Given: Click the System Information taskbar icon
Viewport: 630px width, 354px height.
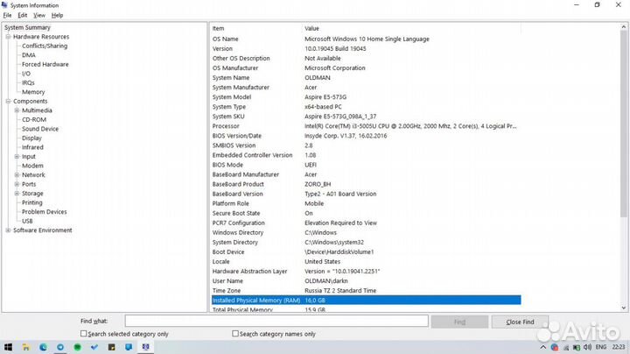Looking at the screenshot, I should coord(146,347).
